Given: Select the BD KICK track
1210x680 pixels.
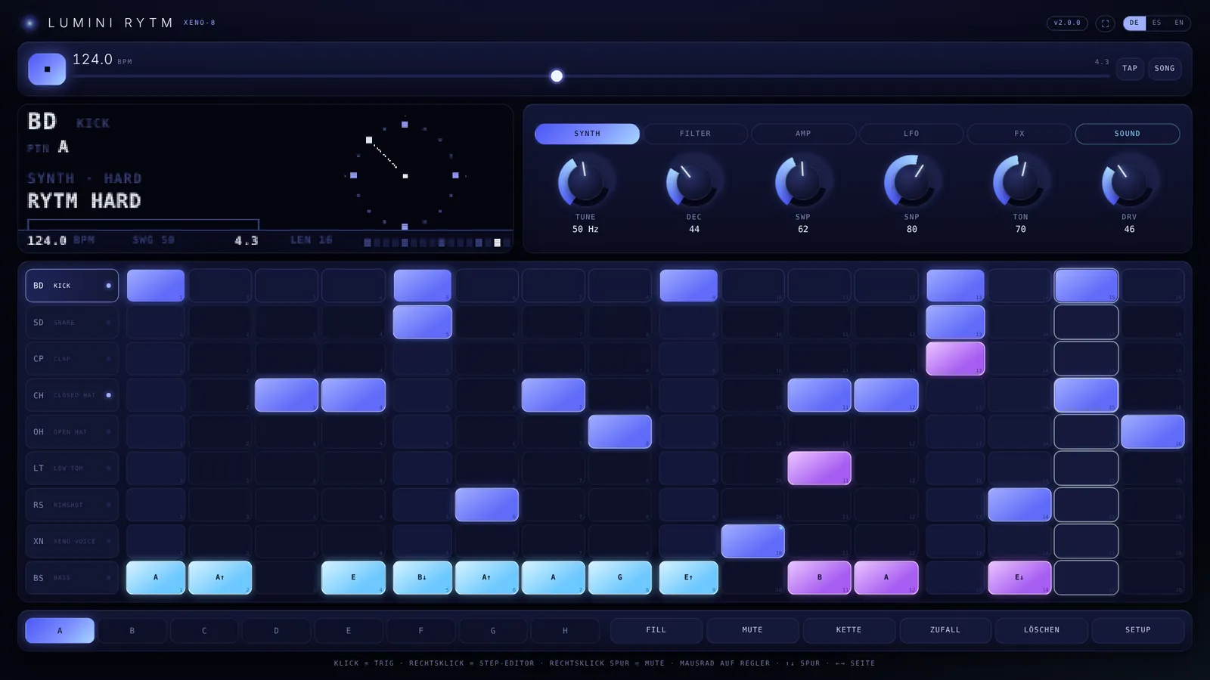Looking at the screenshot, I should 72,286.
